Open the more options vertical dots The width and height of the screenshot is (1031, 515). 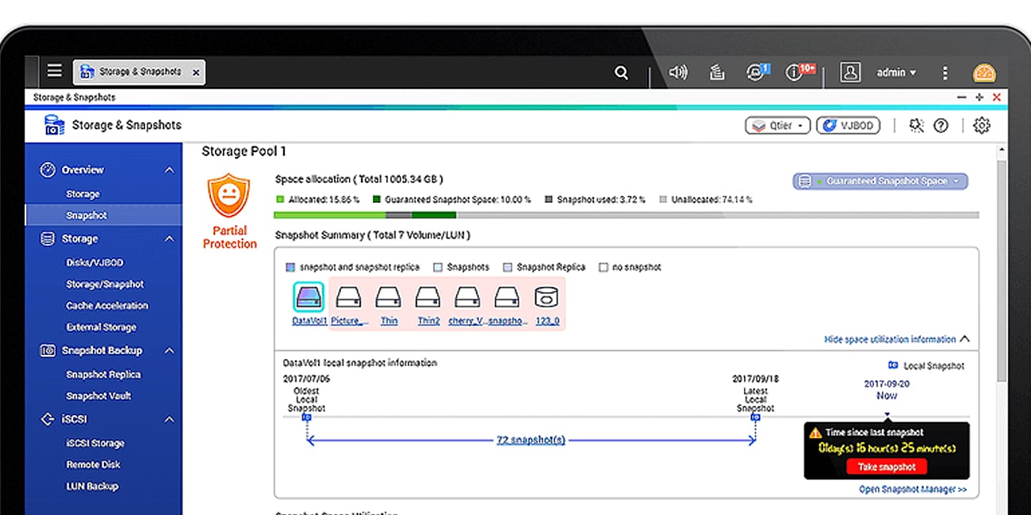[x=945, y=72]
